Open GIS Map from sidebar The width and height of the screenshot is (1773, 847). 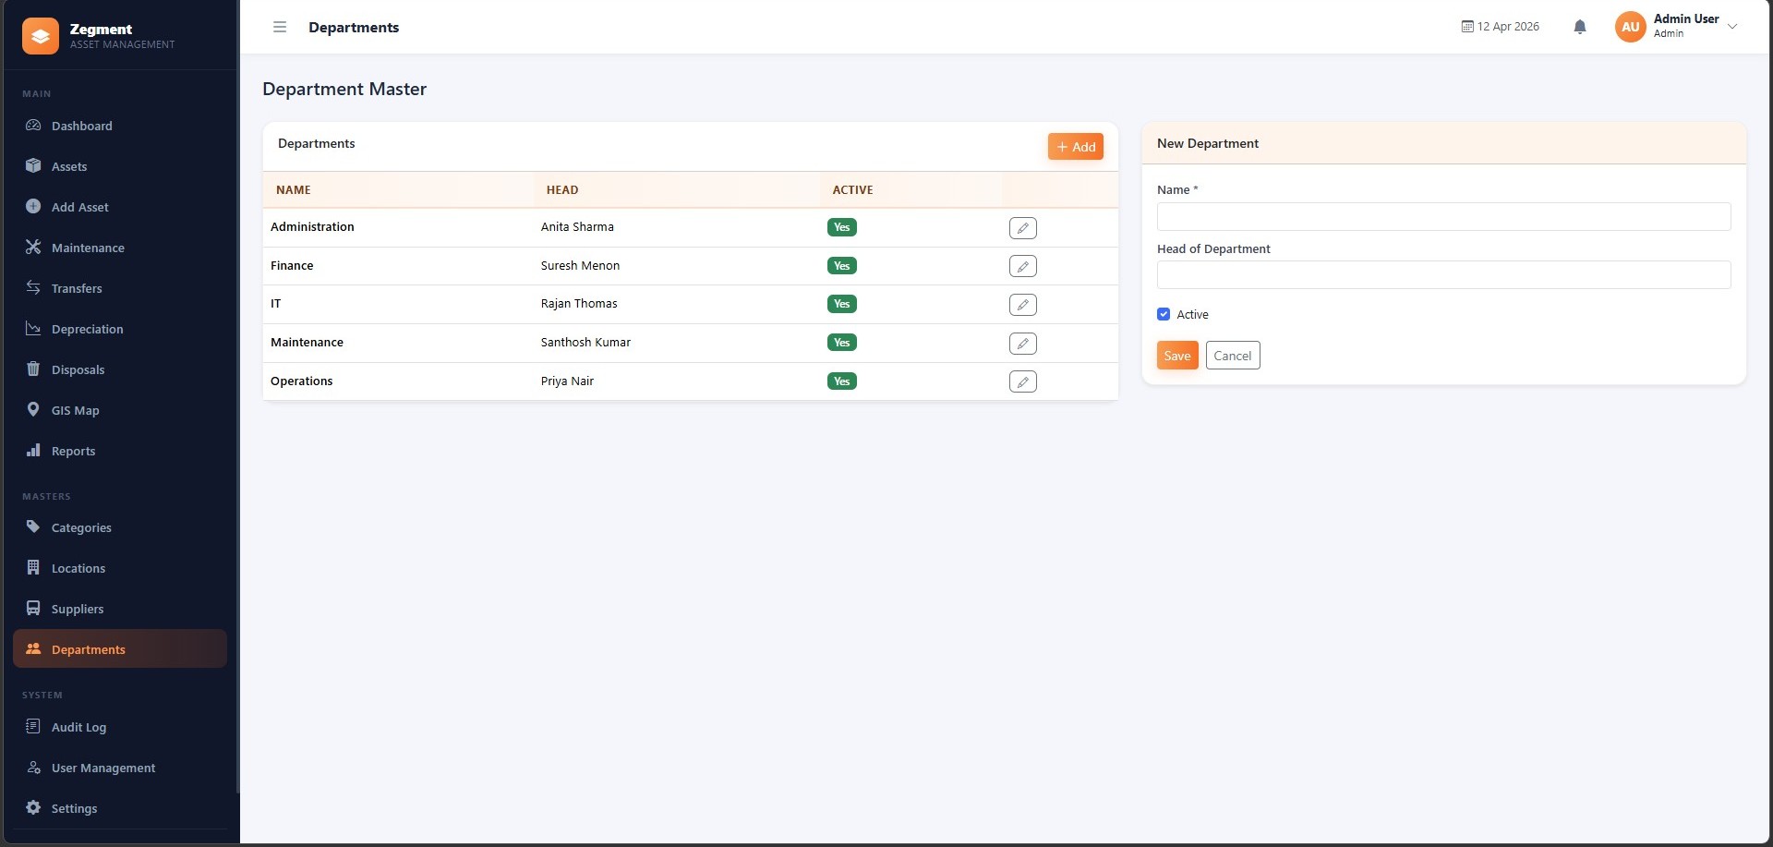[x=75, y=410]
